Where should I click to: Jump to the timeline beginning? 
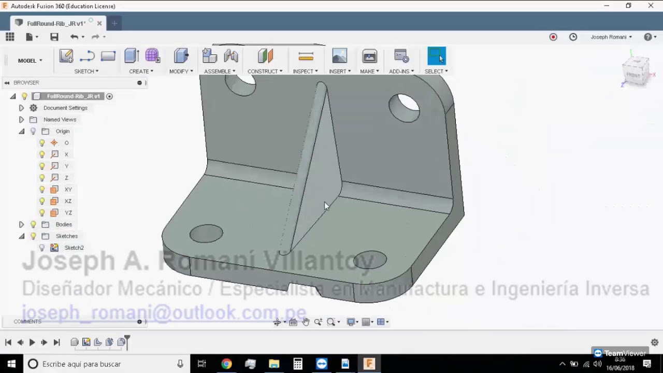click(x=8, y=342)
